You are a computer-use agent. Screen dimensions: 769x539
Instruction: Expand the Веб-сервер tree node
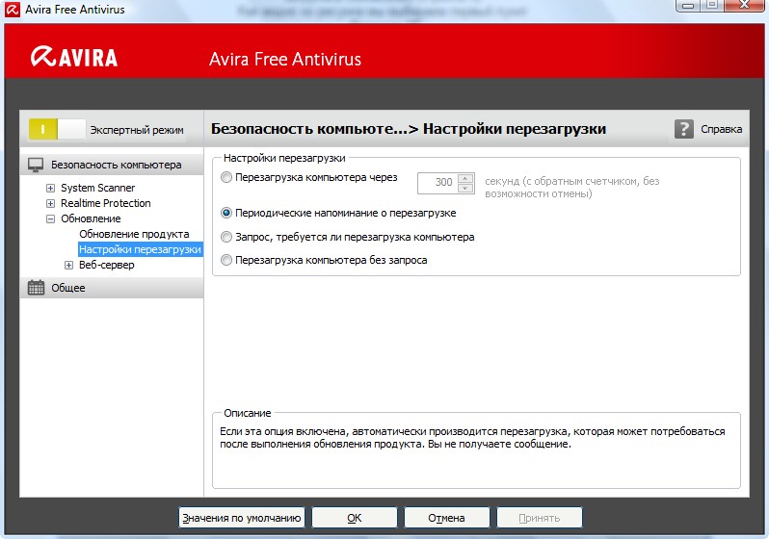68,265
